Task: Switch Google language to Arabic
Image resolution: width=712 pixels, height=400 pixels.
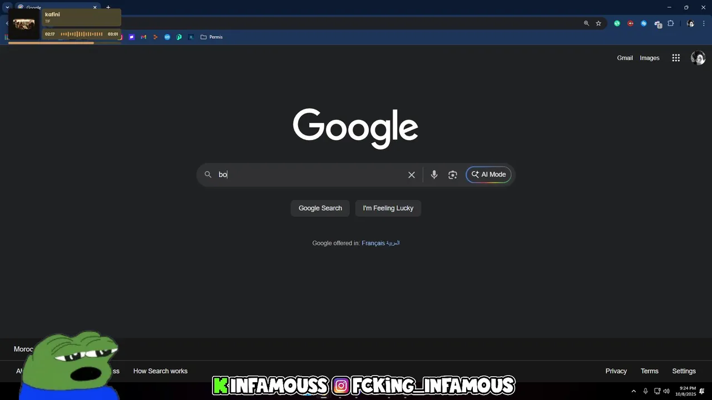Action: click(x=393, y=243)
